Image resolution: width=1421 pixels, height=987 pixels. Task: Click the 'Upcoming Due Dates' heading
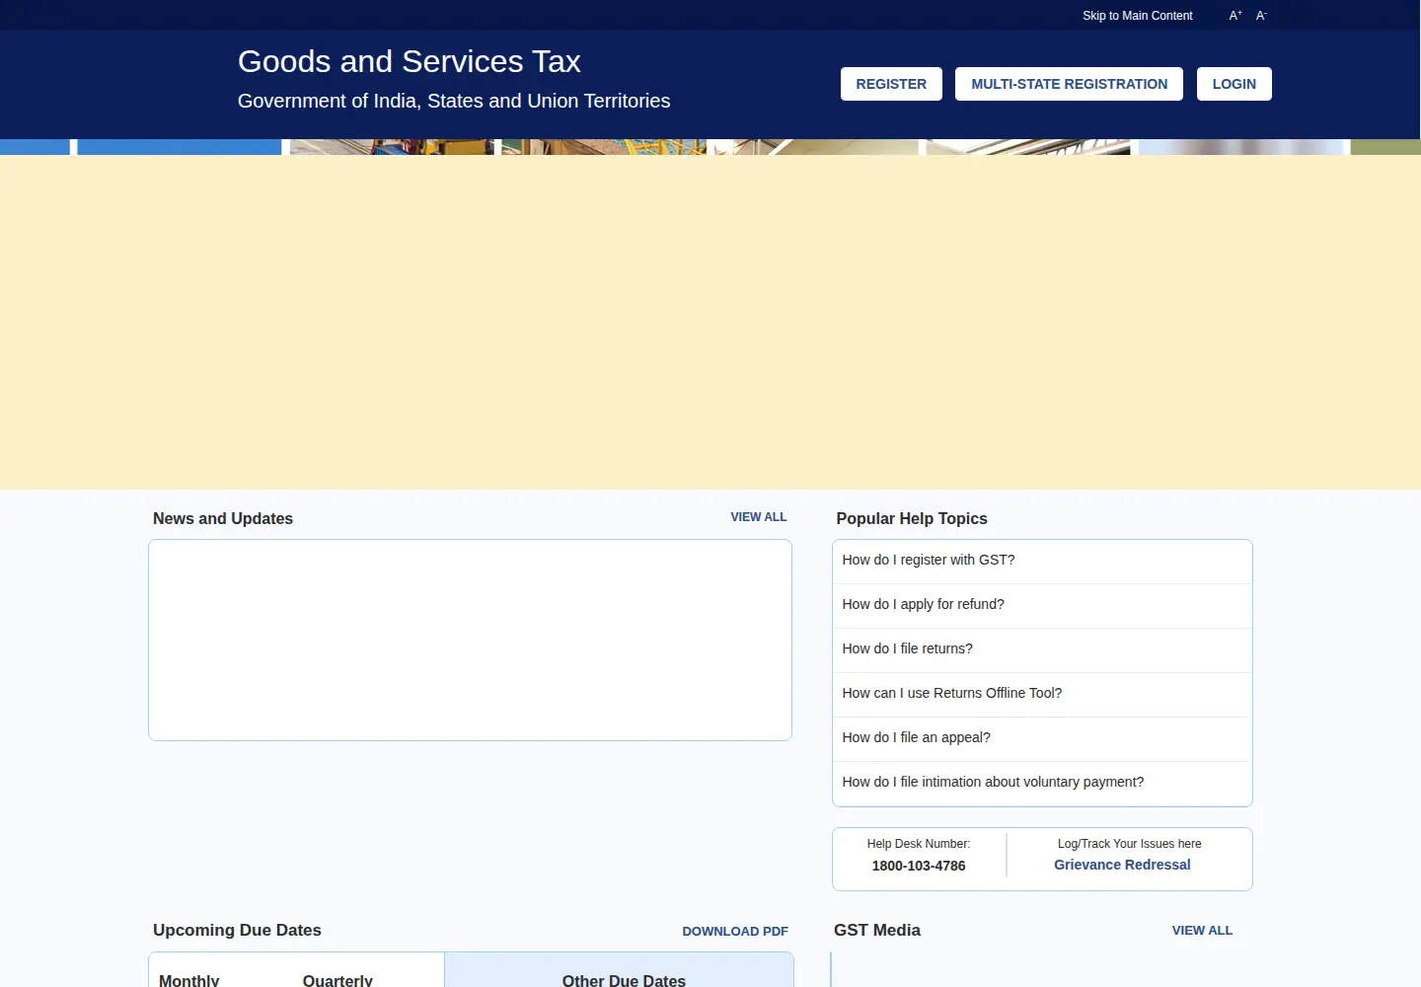(x=237, y=930)
